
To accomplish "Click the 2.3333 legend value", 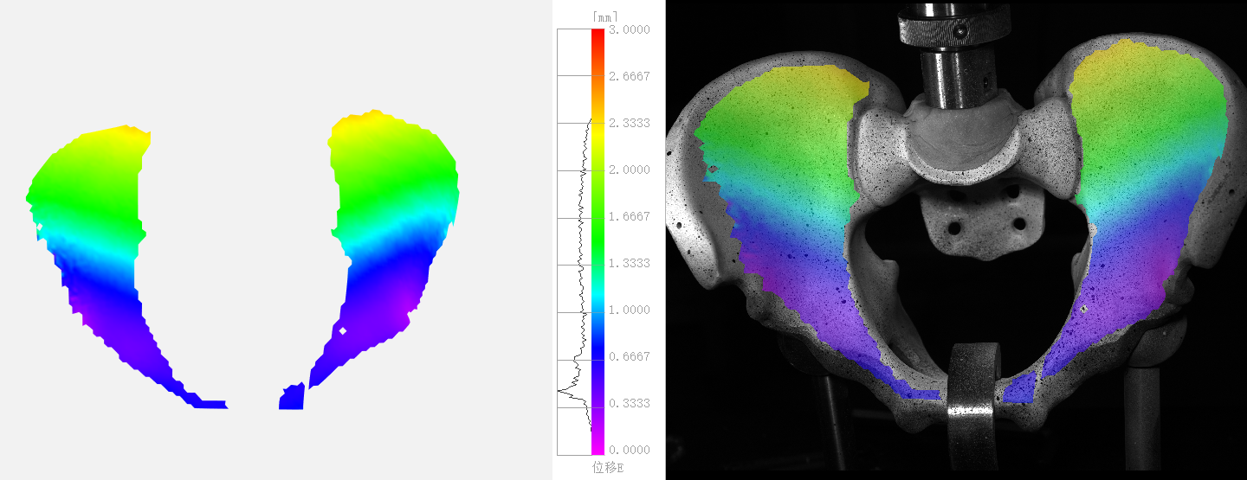I will click(x=630, y=123).
